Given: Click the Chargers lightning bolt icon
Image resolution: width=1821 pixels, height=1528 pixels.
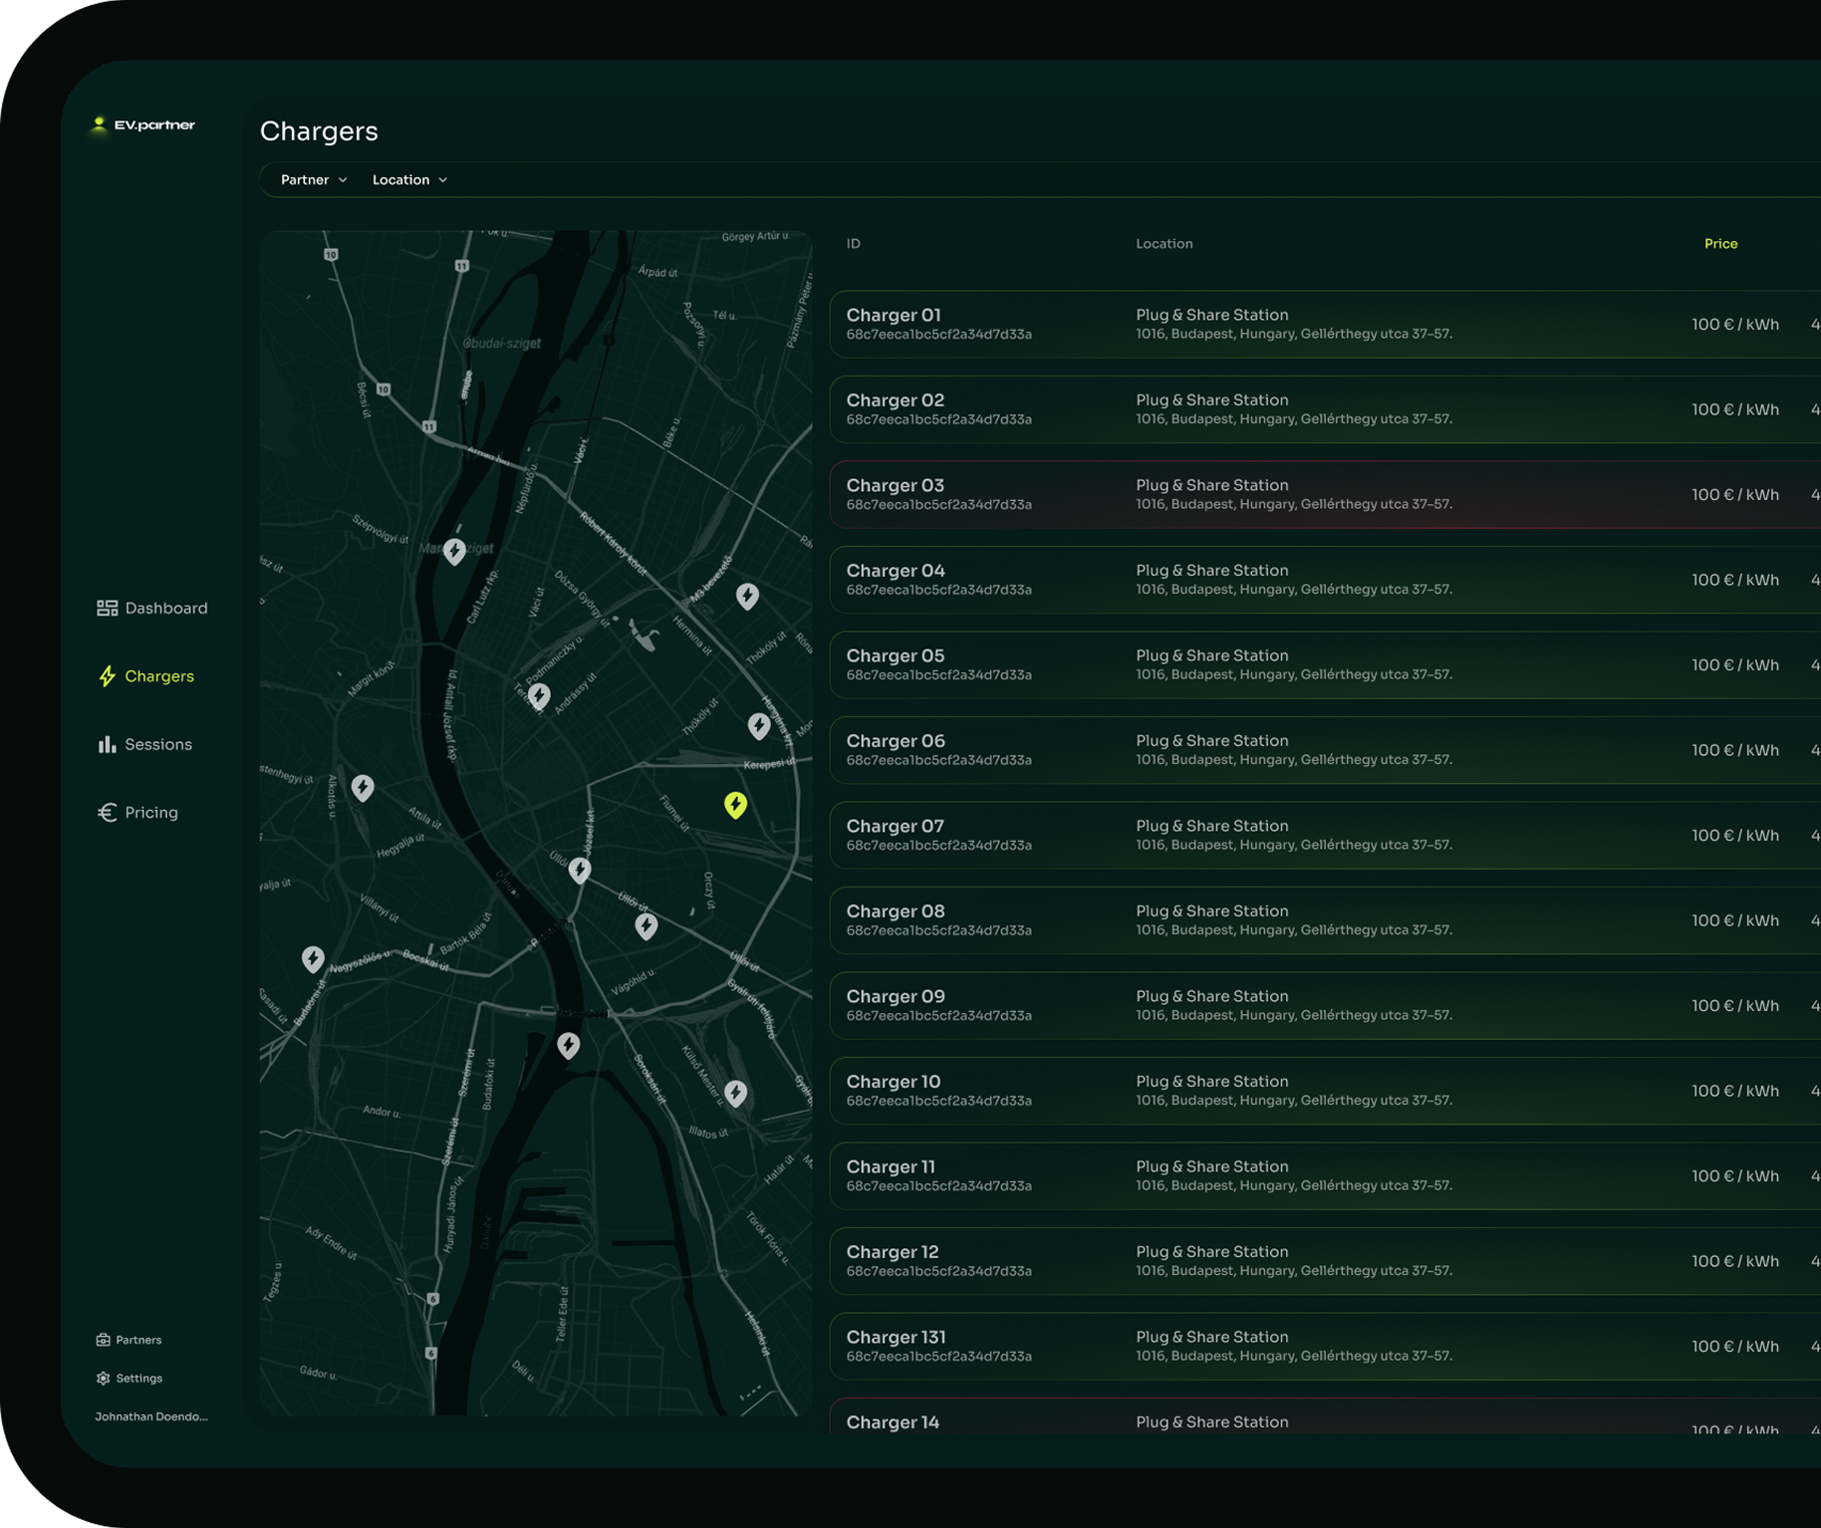Looking at the screenshot, I should [107, 676].
